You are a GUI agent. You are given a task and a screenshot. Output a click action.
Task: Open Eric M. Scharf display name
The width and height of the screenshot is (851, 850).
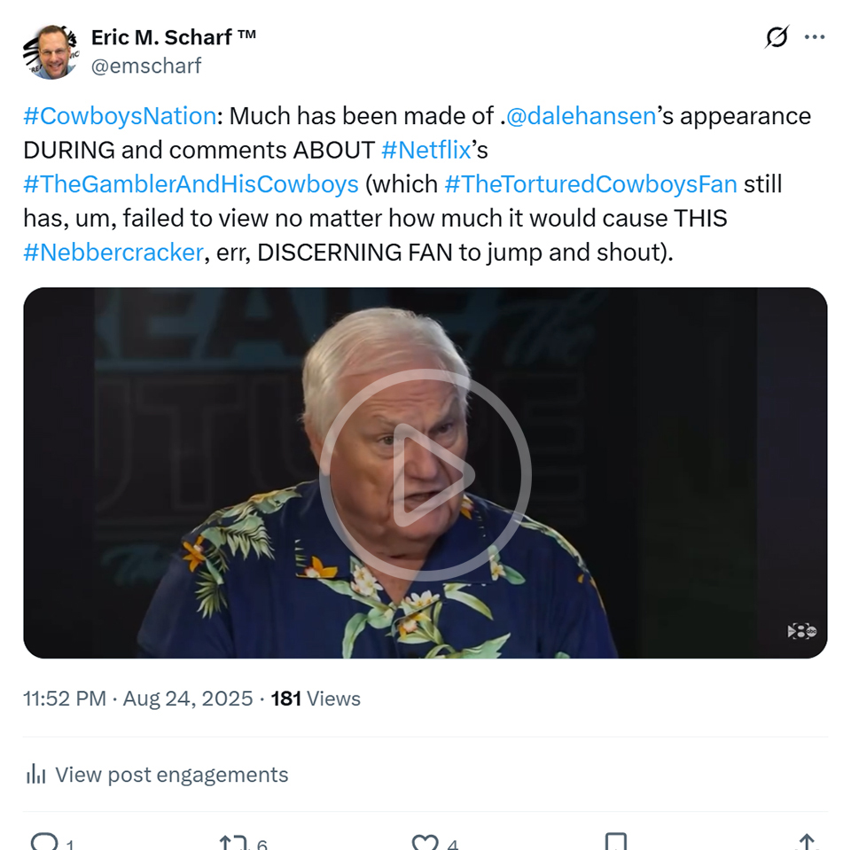[174, 37]
